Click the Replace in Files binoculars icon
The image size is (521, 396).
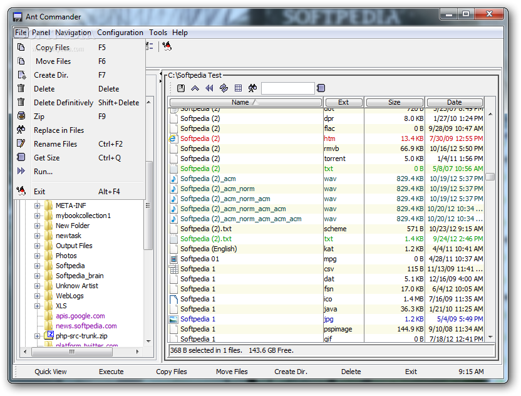coord(21,130)
